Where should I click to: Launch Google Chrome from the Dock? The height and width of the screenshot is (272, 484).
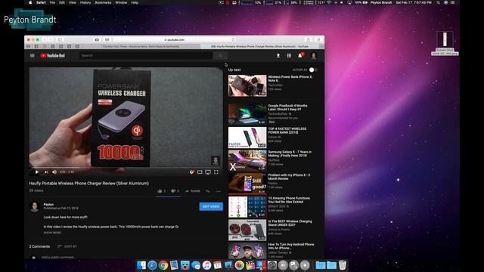(x=163, y=265)
